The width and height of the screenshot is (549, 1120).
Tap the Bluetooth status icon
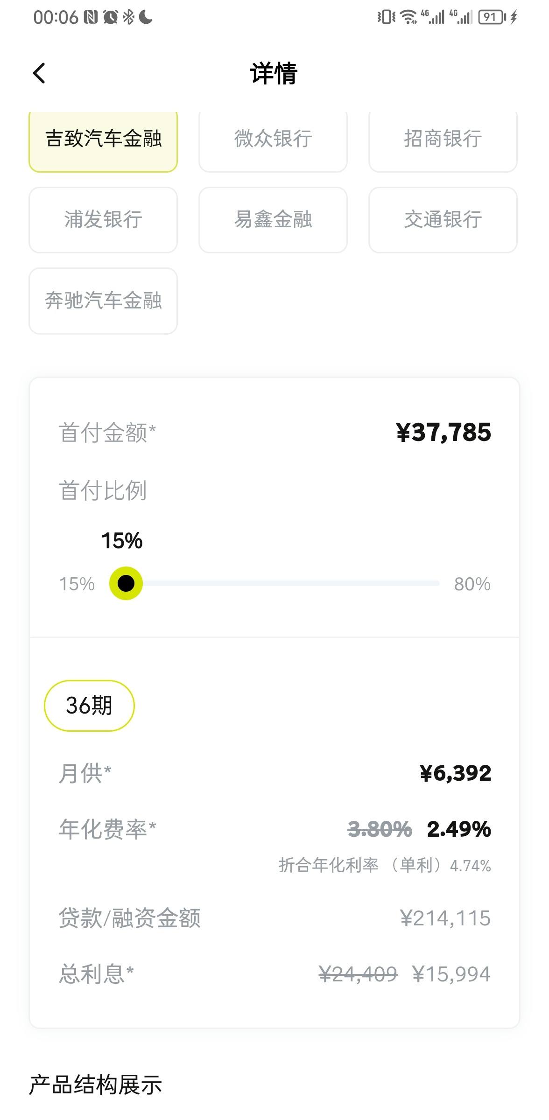click(x=128, y=17)
